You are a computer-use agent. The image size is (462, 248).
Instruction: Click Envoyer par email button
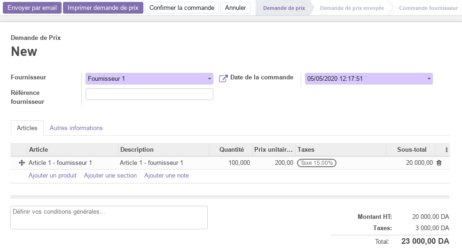pyautogui.click(x=32, y=8)
